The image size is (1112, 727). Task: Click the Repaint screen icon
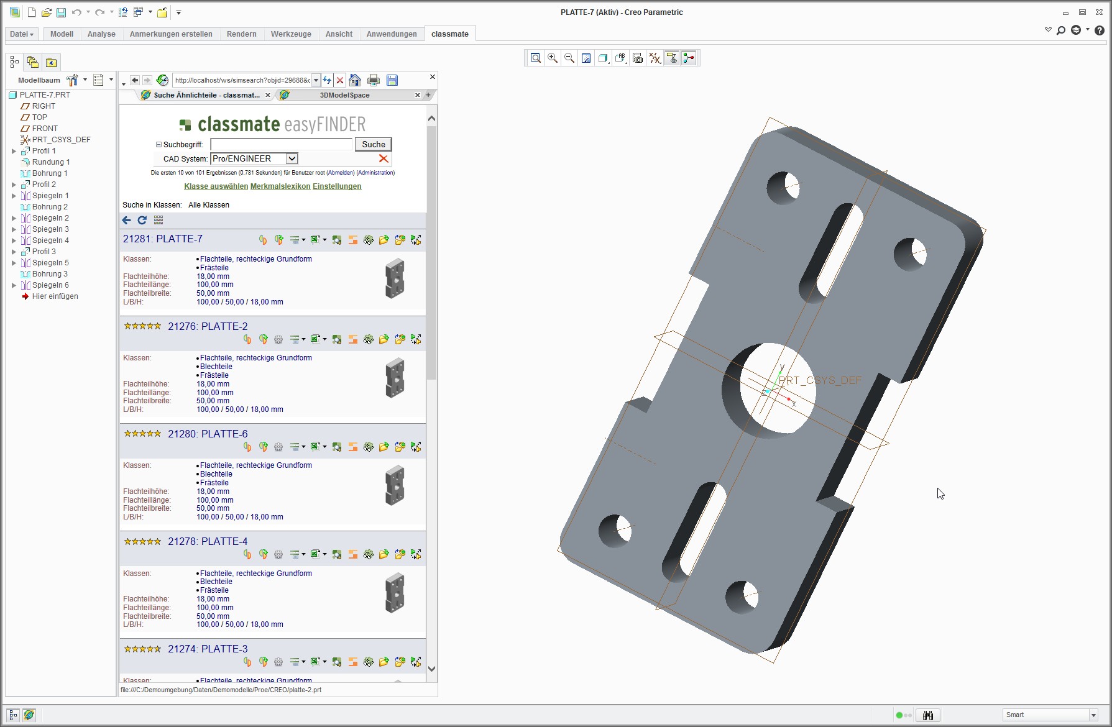click(586, 58)
